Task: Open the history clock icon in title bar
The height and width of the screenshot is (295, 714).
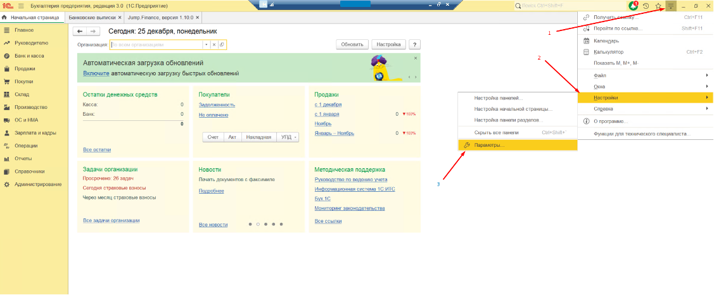Action: click(646, 6)
